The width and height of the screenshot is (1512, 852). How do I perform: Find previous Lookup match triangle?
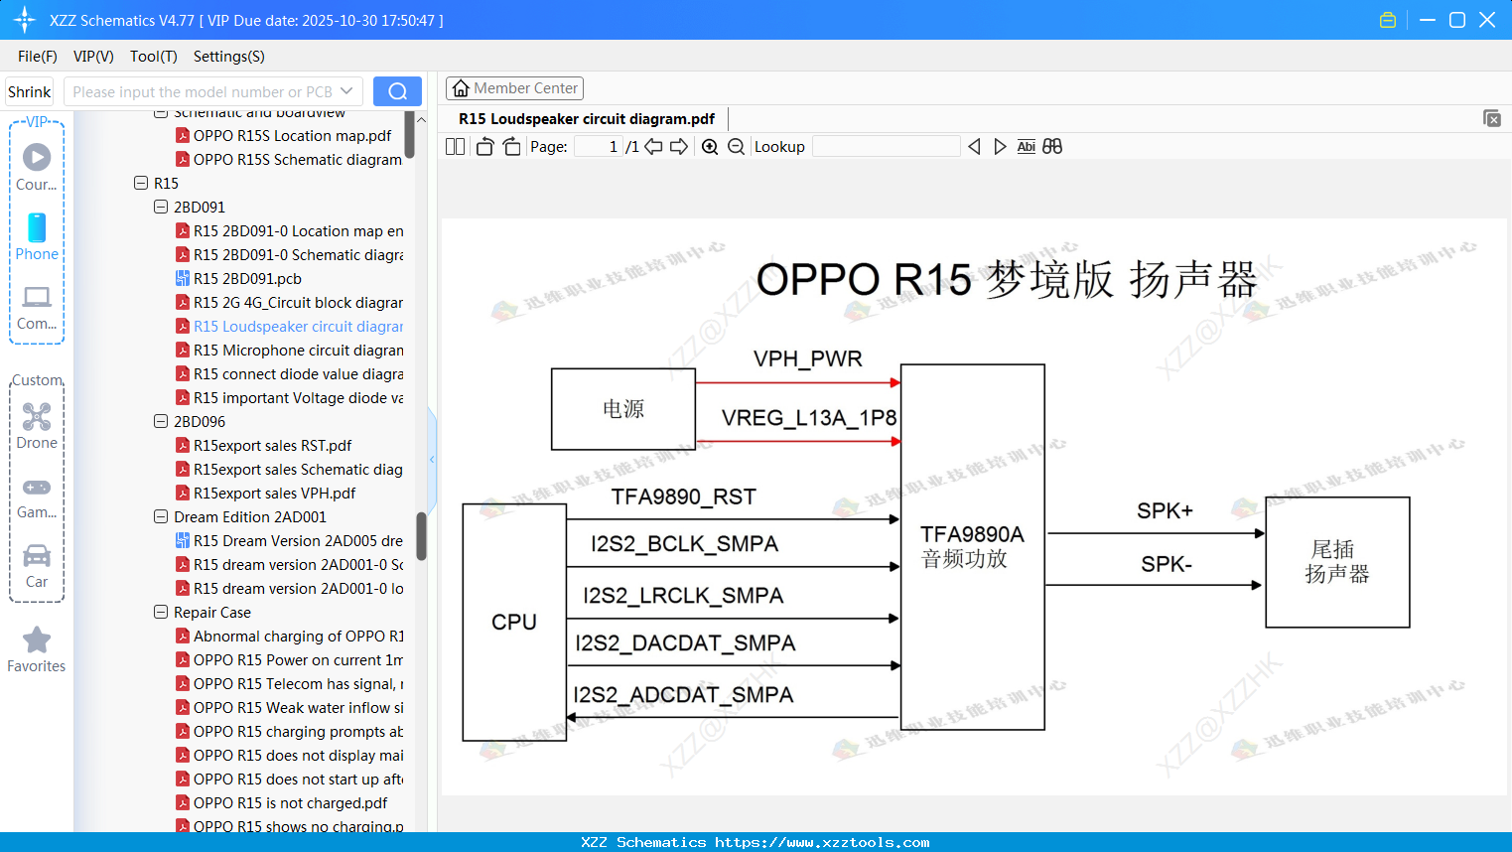(974, 147)
